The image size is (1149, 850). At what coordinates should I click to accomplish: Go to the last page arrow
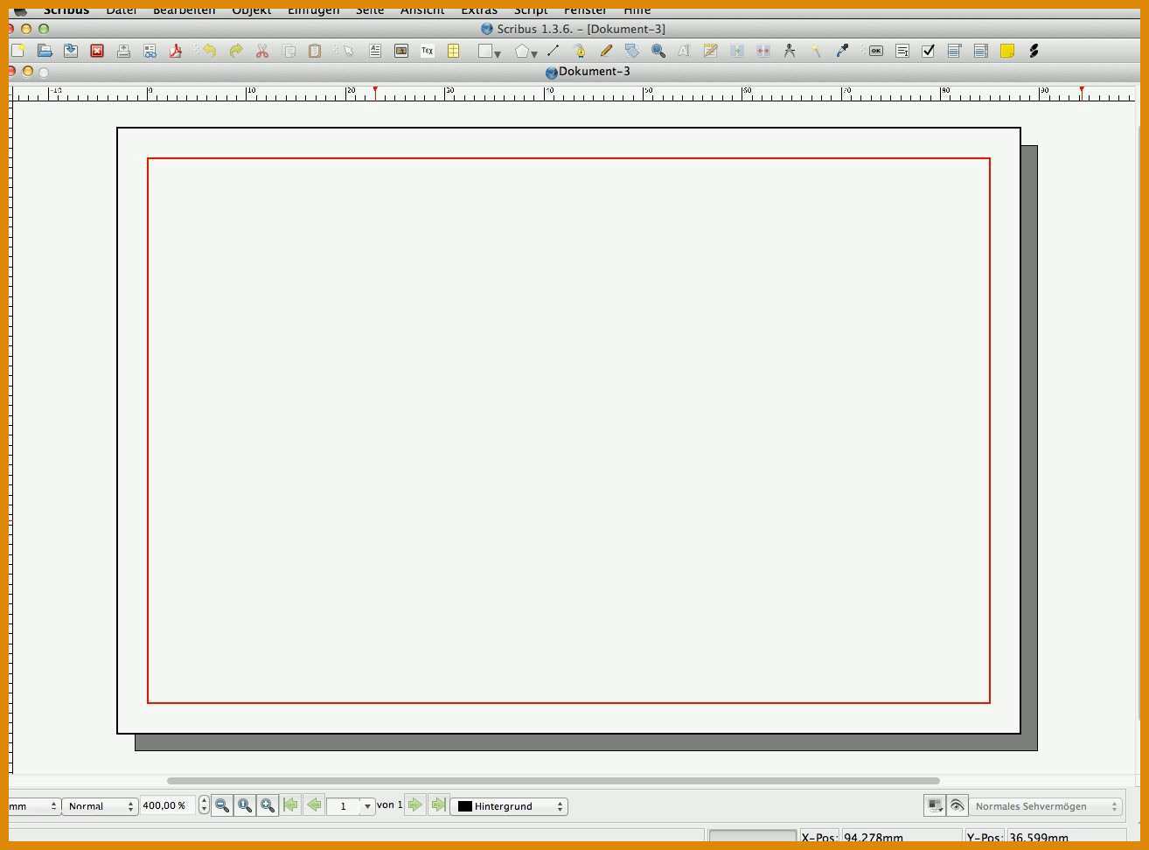point(438,805)
